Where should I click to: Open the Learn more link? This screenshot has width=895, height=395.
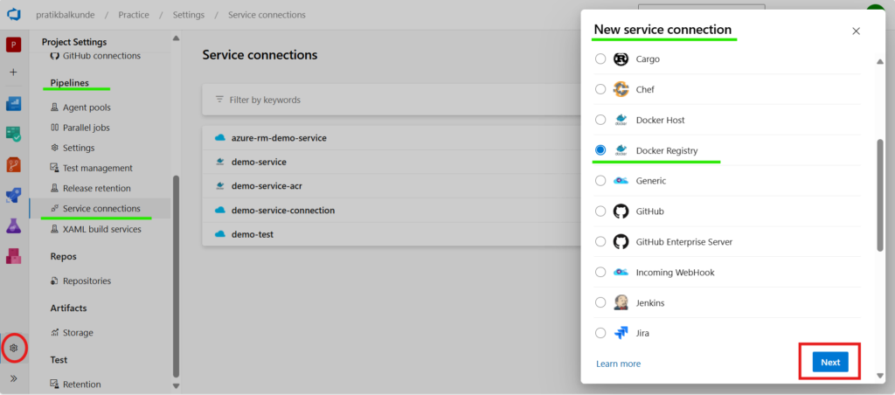(618, 364)
